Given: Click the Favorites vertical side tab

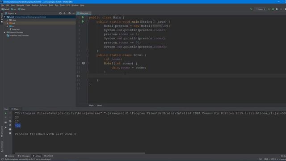Looking at the screenshot, I should pos(2,131).
